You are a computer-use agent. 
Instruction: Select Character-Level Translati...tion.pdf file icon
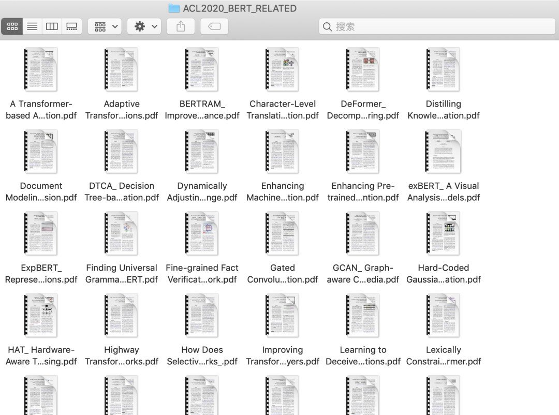(x=283, y=69)
